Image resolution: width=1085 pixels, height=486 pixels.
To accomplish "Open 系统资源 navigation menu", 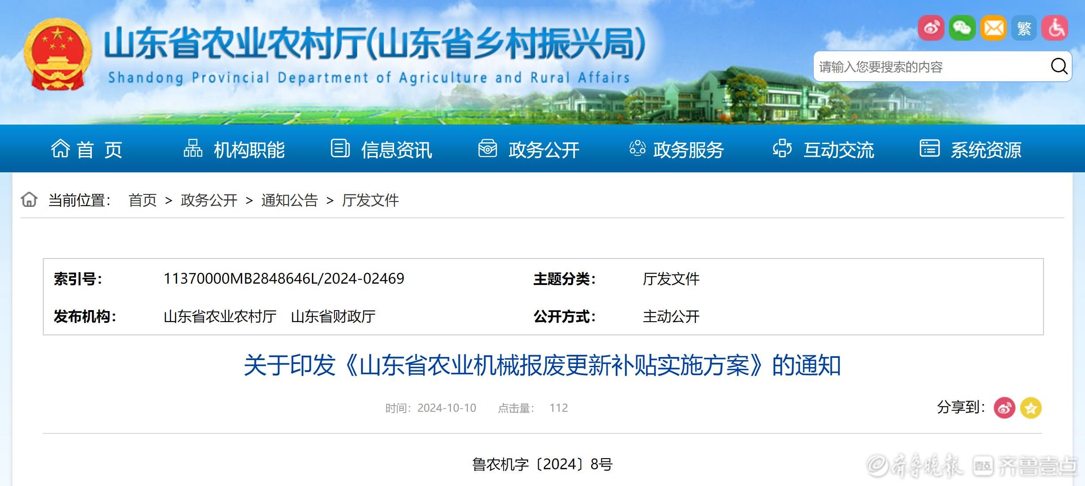I will pyautogui.click(x=986, y=150).
